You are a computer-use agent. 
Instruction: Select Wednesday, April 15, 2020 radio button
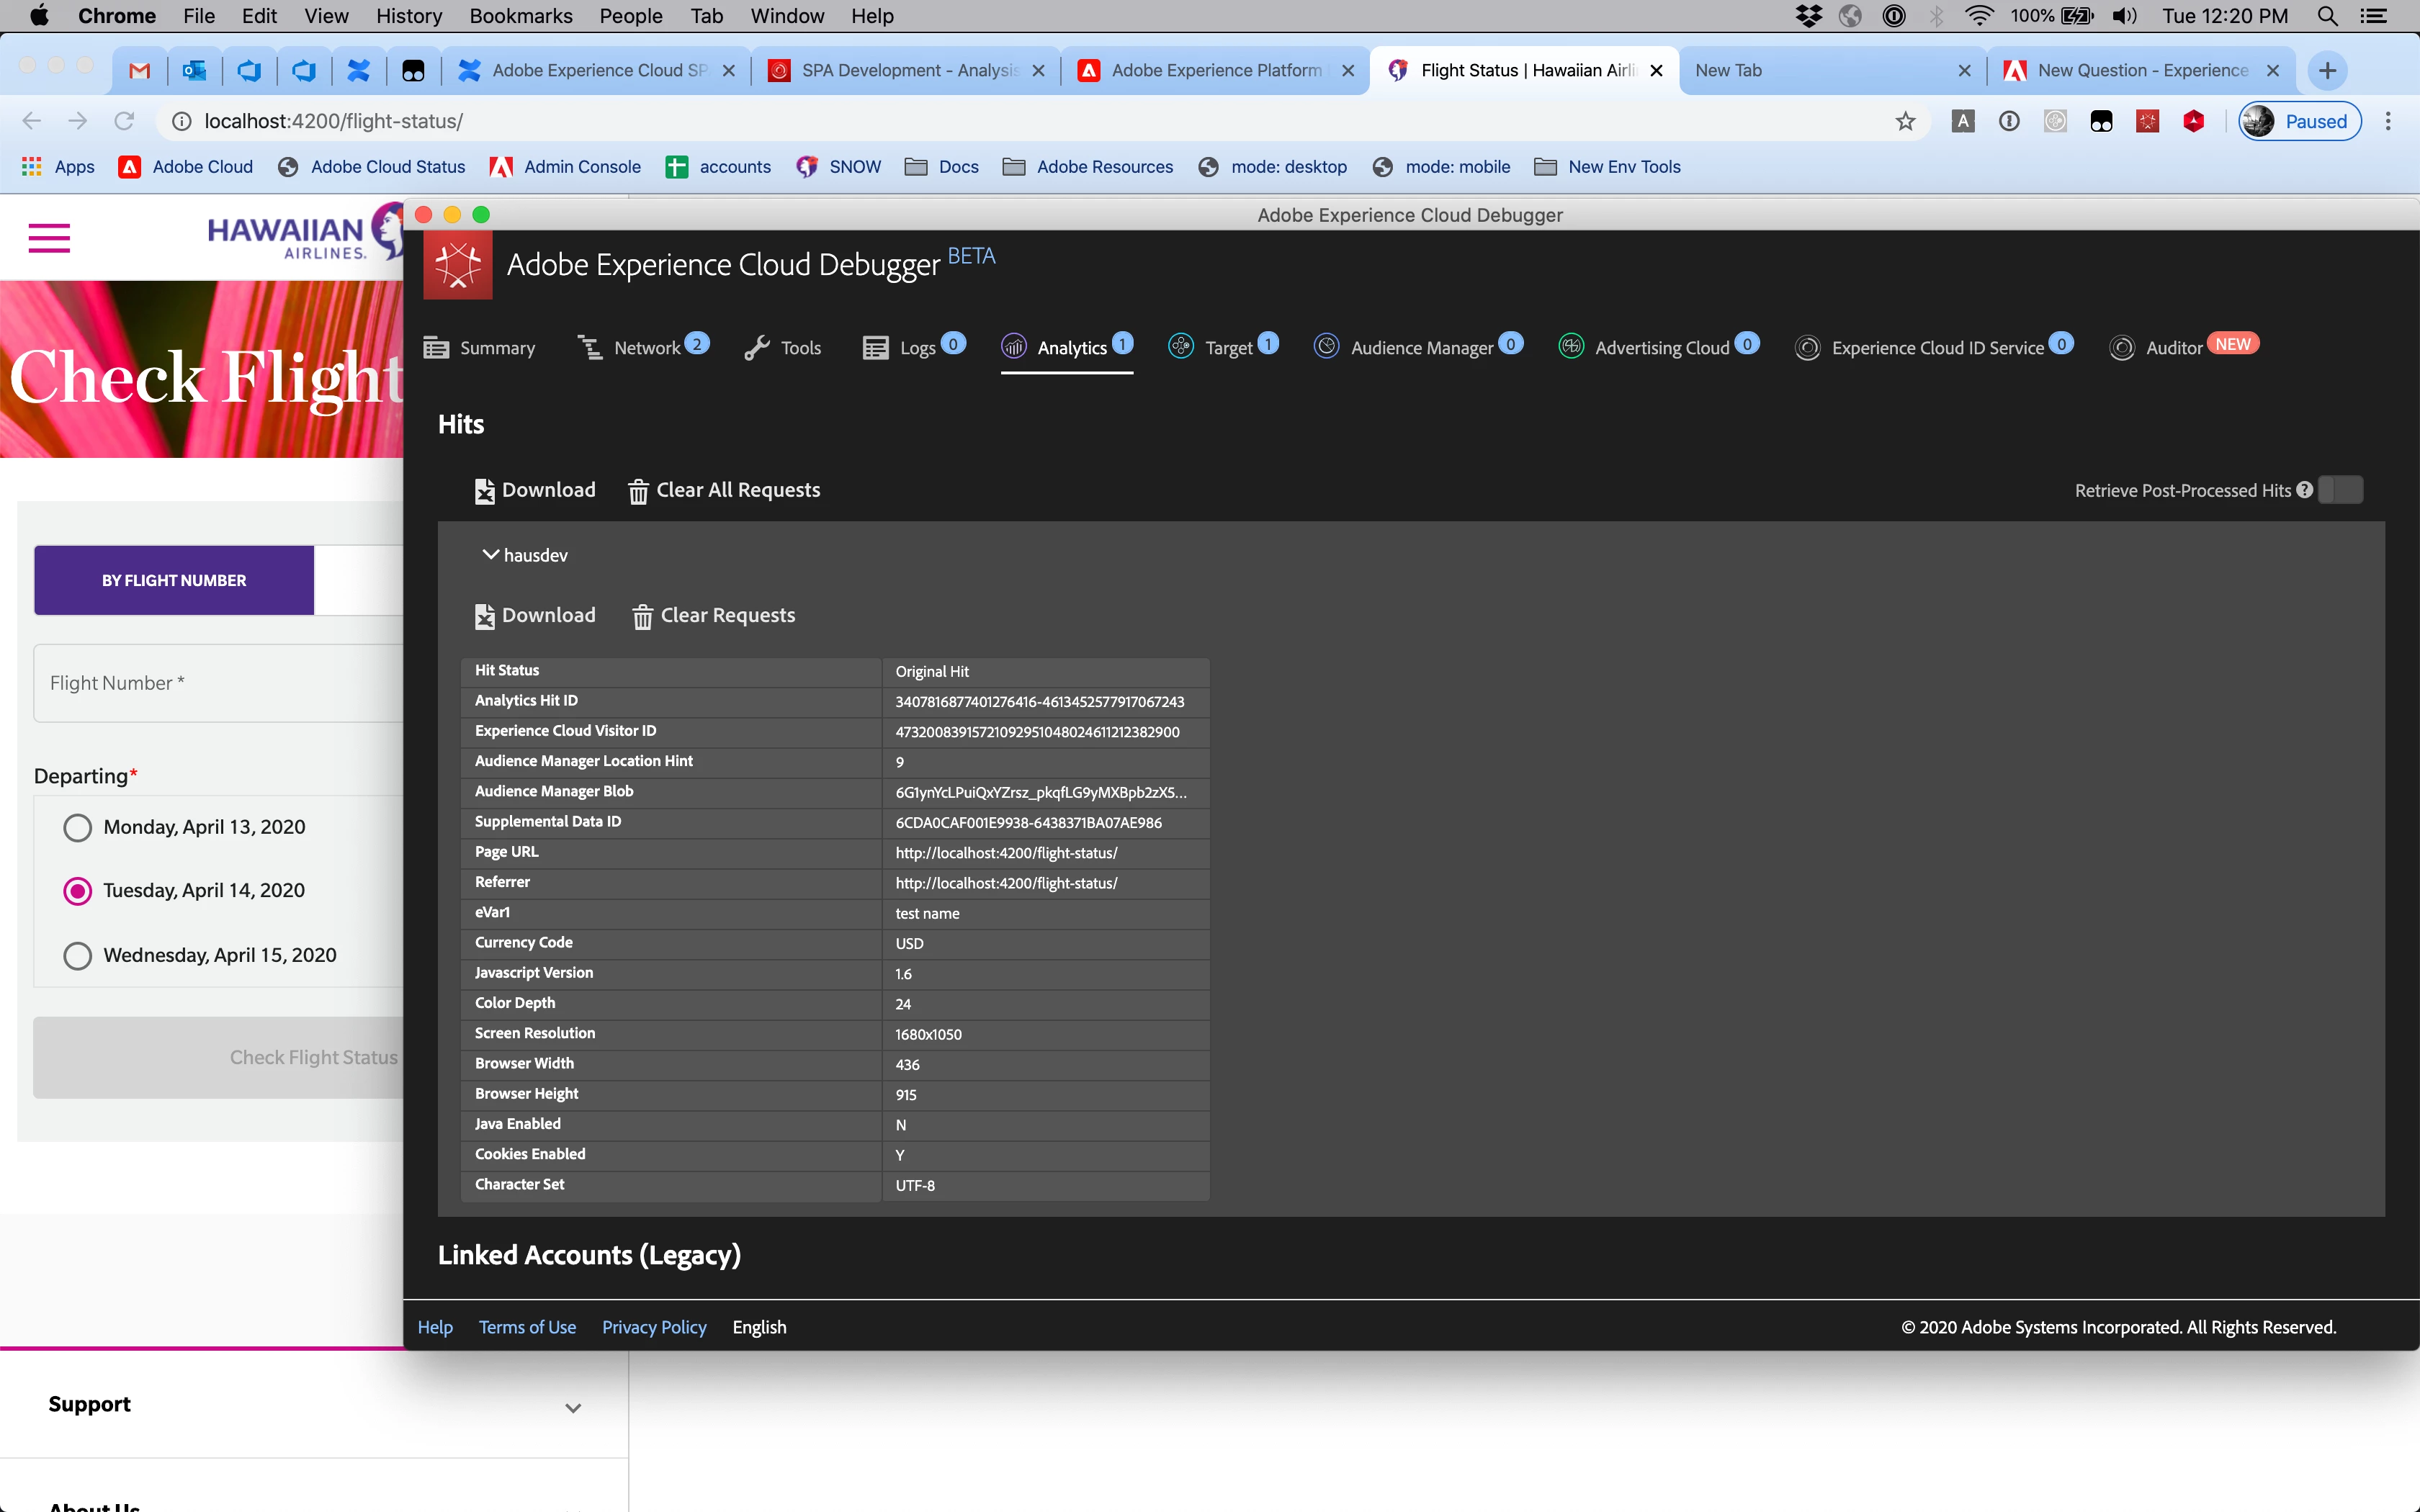click(78, 955)
